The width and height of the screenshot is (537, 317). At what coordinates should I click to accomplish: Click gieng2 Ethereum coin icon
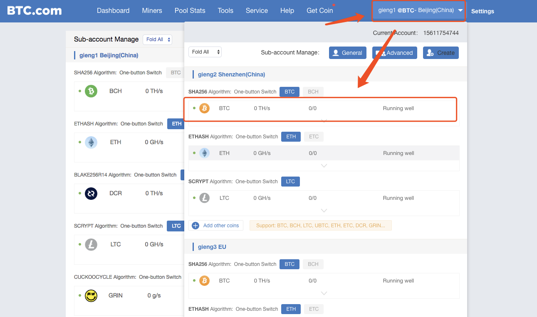pos(204,153)
